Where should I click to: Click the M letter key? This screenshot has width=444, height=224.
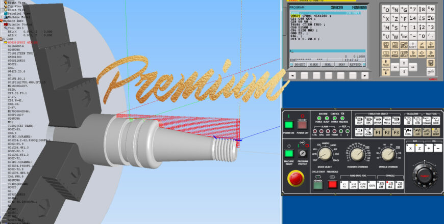(386, 27)
